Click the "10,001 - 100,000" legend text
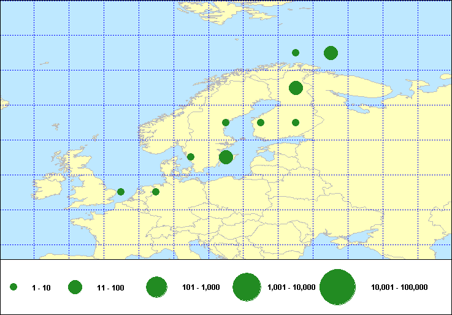This screenshot has height=315, width=452. click(399, 288)
